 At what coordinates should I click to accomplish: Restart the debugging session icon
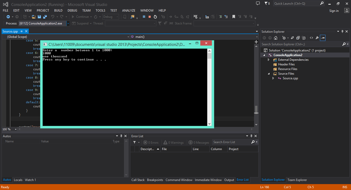[156, 16]
